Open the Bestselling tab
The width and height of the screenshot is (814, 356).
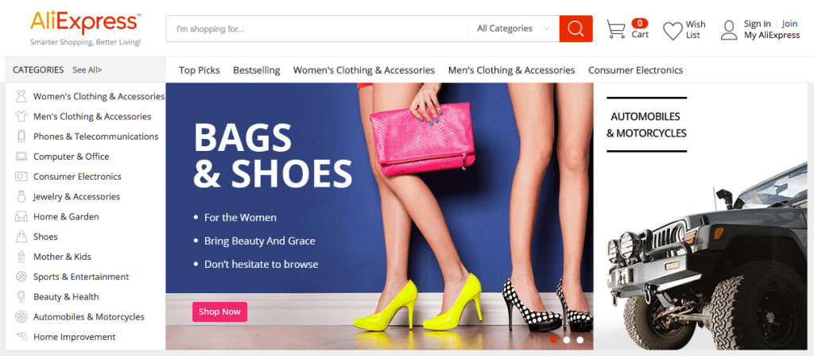(257, 70)
